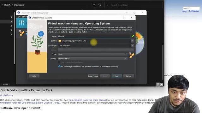Open File menu in VirtualBox Manager

pyautogui.click(x=19, y=17)
